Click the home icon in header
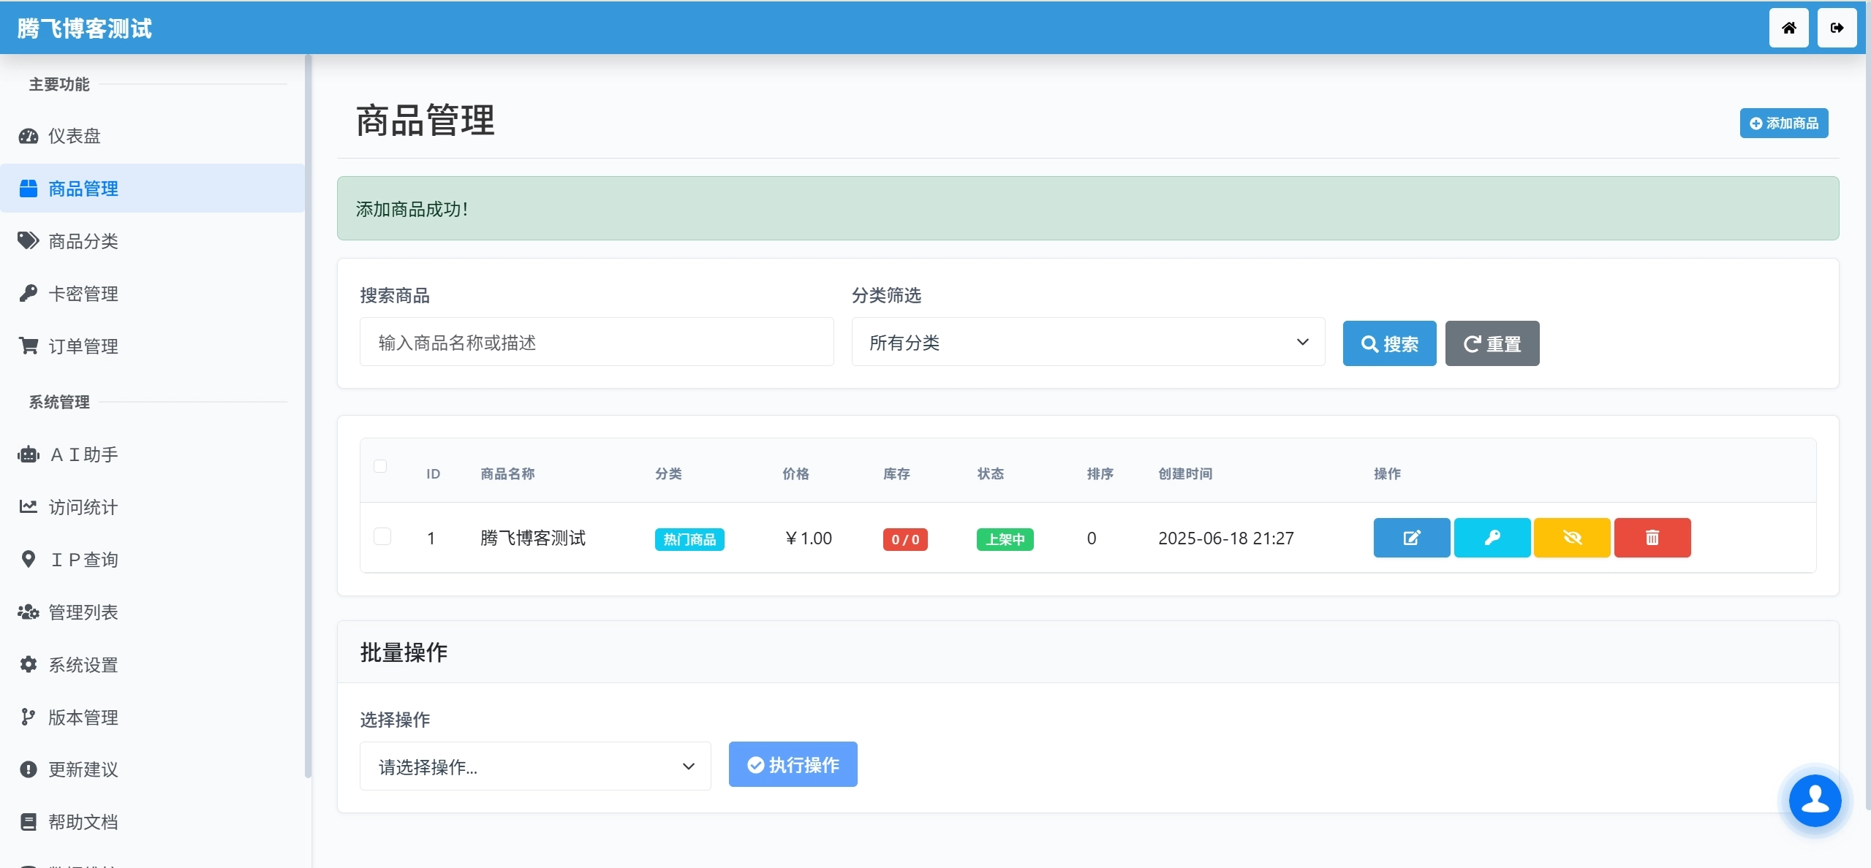 pos(1788,28)
